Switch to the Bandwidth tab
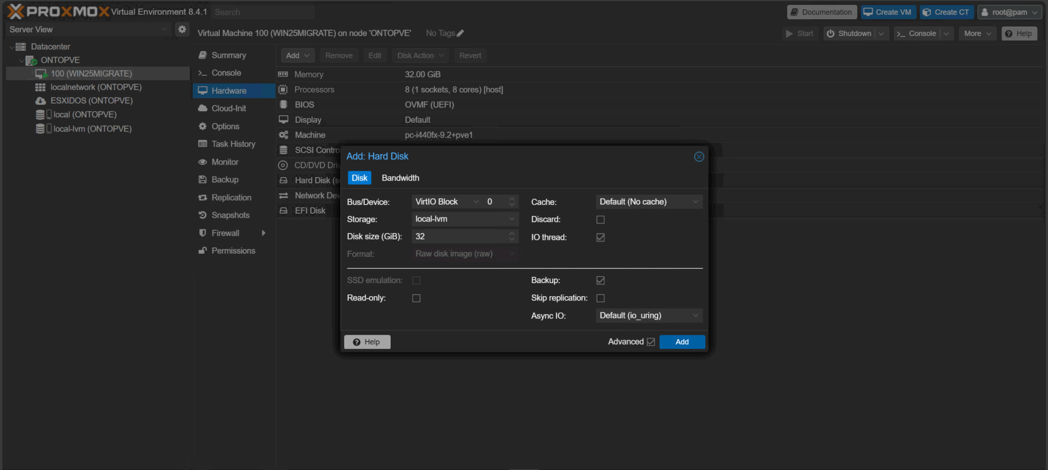This screenshot has width=1048, height=470. [400, 178]
